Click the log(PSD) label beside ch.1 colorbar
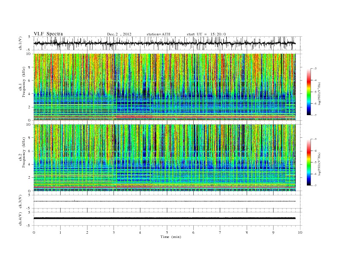 (320, 93)
